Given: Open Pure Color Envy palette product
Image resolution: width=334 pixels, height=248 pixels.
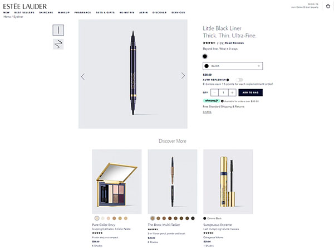Looking at the screenshot, I should 117,182.
